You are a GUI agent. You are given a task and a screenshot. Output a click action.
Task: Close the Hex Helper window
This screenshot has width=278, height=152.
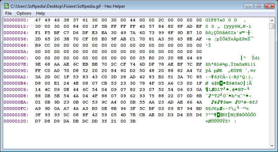pyautogui.click(x=269, y=6)
